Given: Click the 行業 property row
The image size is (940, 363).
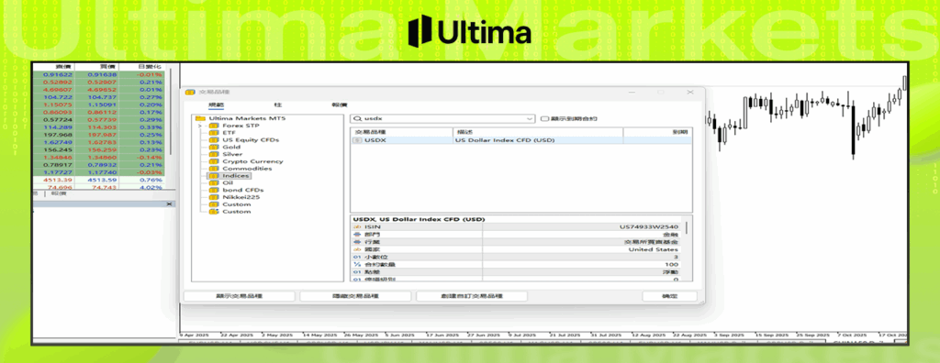Looking at the screenshot, I should pos(517,241).
